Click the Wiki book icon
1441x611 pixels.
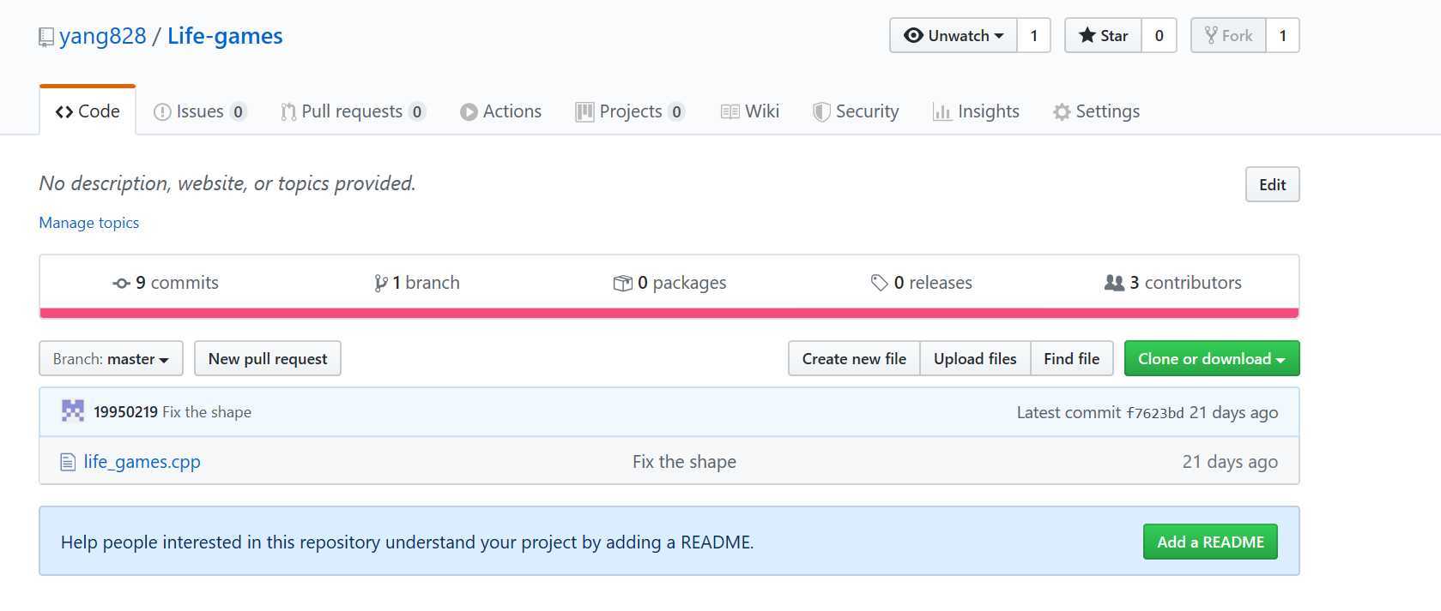click(730, 112)
